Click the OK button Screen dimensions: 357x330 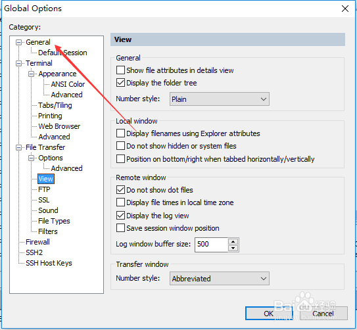pos(269,314)
